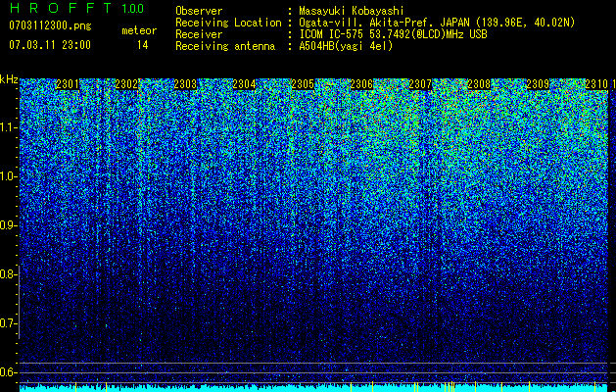Click the 0.7 kHz axis tick label

click(8, 323)
